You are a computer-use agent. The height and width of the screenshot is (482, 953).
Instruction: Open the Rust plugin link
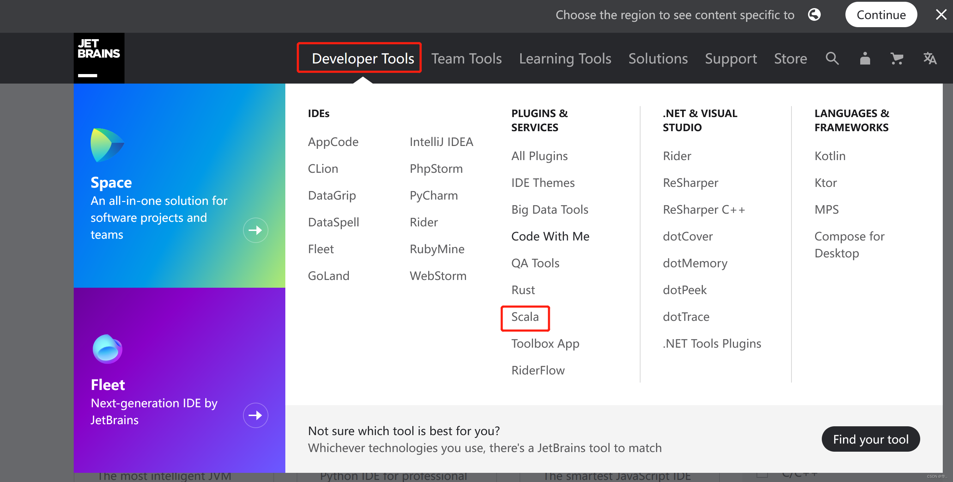point(523,289)
